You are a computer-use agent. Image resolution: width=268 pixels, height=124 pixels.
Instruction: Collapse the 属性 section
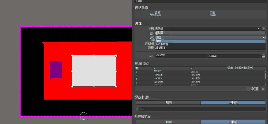[138, 23]
